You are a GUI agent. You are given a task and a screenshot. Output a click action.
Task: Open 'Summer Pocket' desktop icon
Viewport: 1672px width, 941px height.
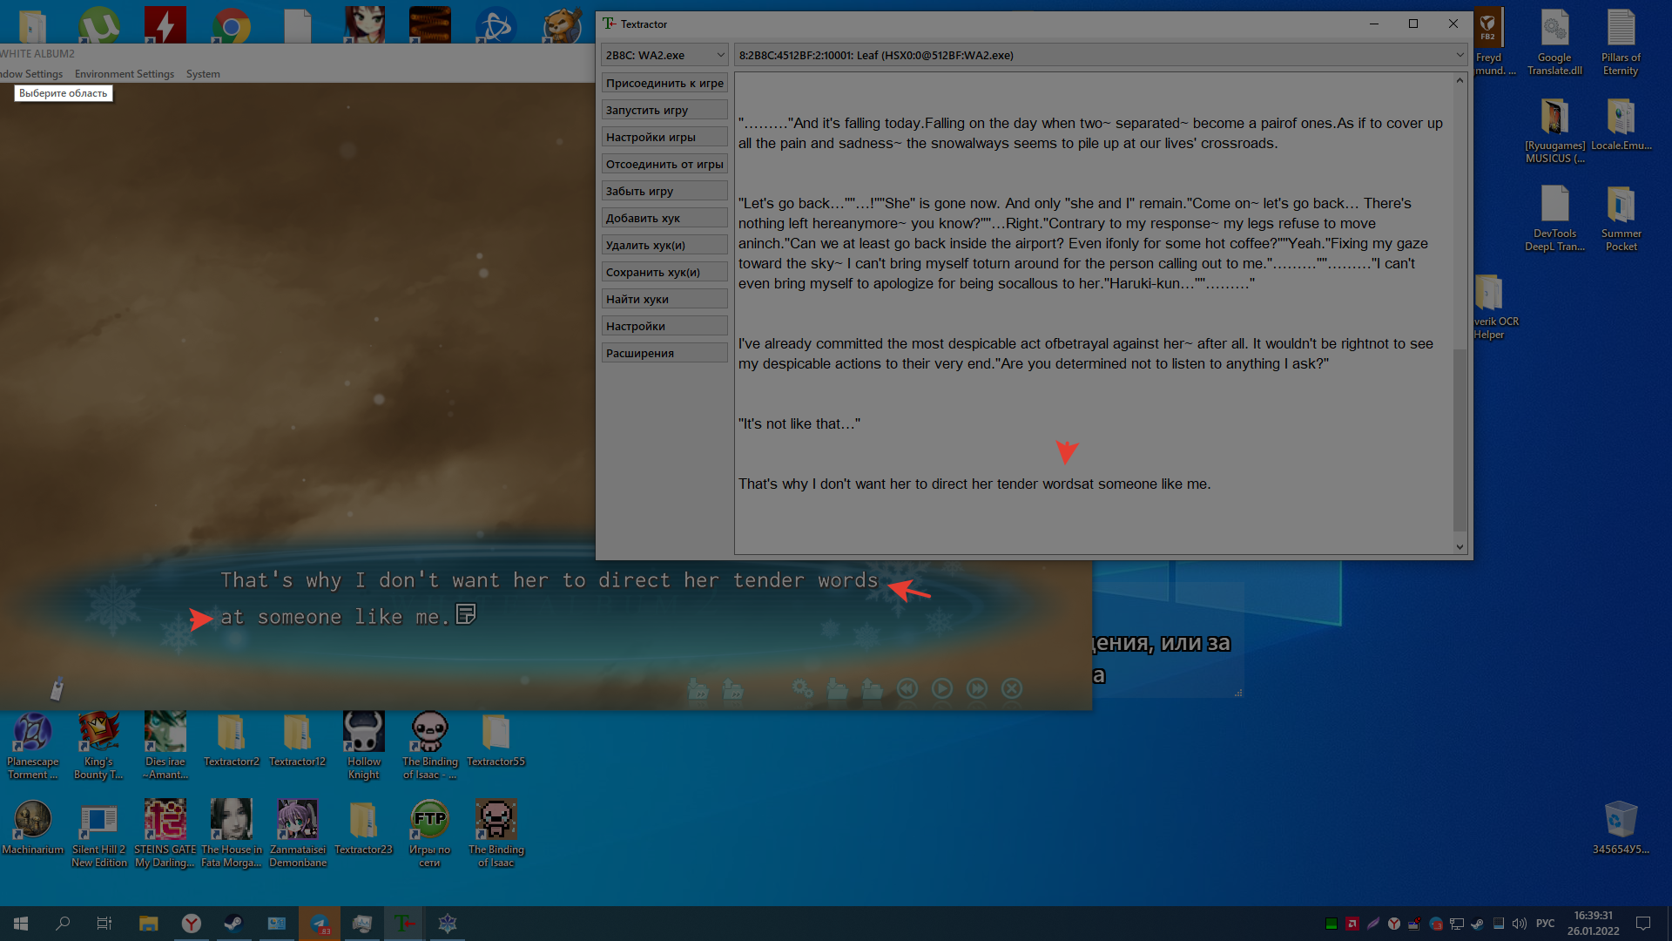1621,219
